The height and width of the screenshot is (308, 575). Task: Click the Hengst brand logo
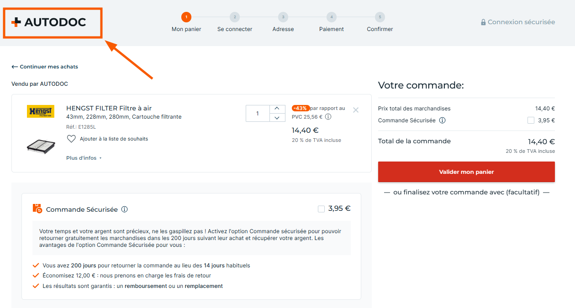41,111
